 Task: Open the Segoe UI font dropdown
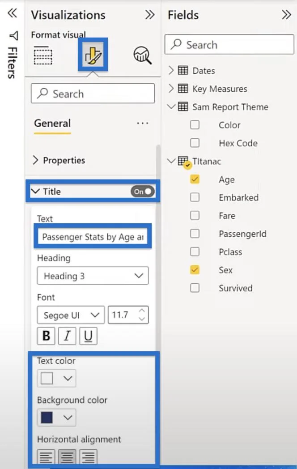tap(71, 315)
